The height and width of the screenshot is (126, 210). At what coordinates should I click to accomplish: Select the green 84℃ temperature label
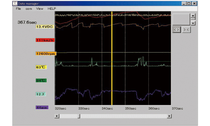click(x=41, y=80)
